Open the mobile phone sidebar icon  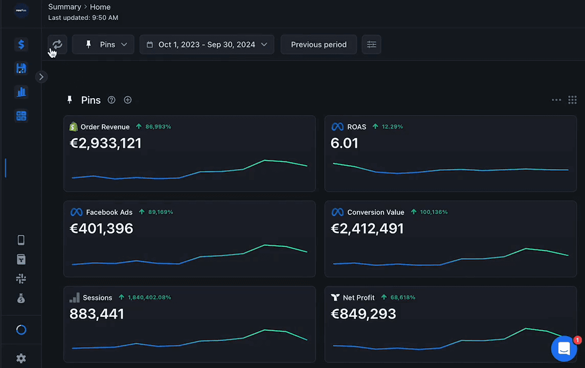click(21, 240)
